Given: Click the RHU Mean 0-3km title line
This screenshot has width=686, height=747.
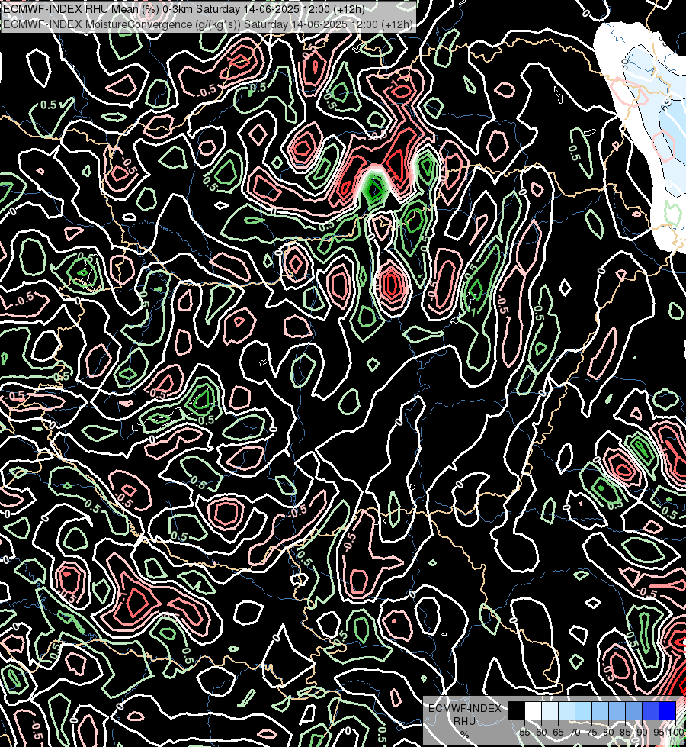Looking at the screenshot, I should (x=184, y=9).
